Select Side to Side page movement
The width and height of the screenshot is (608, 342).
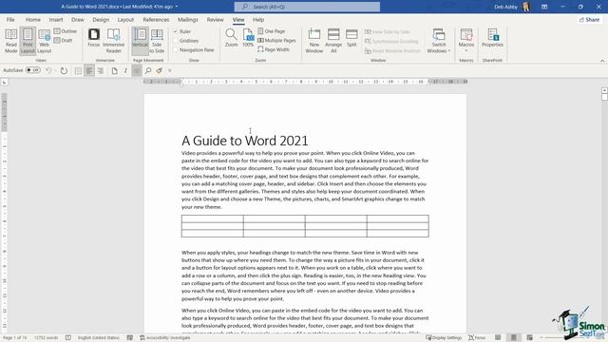[157, 41]
